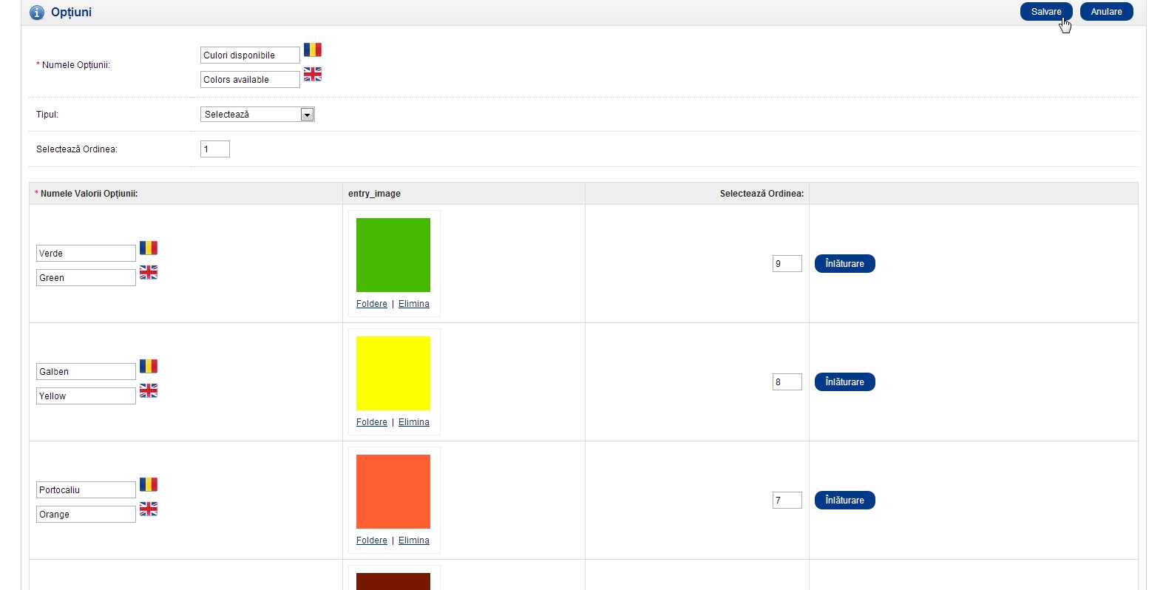
Task: Select the green color swatch image
Action: 393,255
